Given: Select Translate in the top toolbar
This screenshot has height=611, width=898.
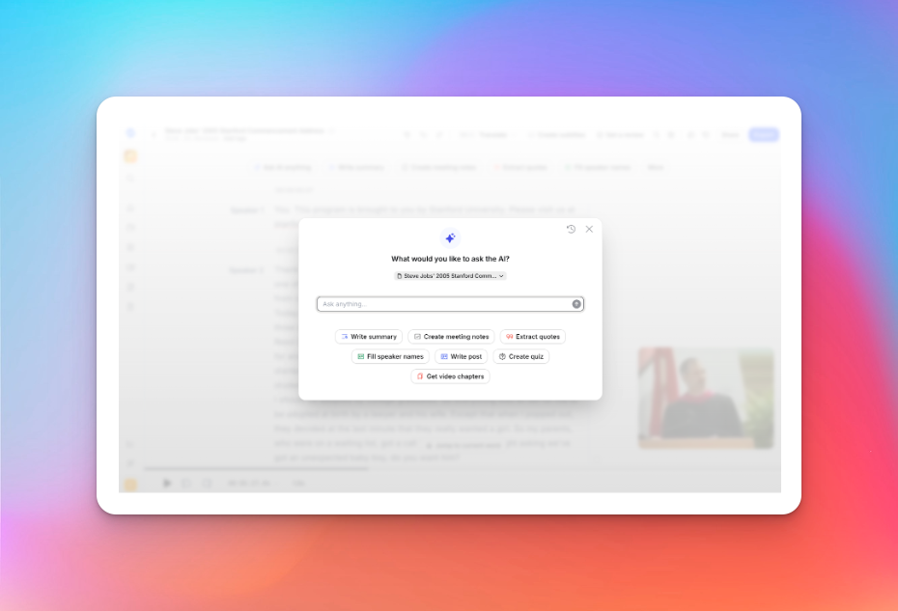Looking at the screenshot, I should coord(491,134).
